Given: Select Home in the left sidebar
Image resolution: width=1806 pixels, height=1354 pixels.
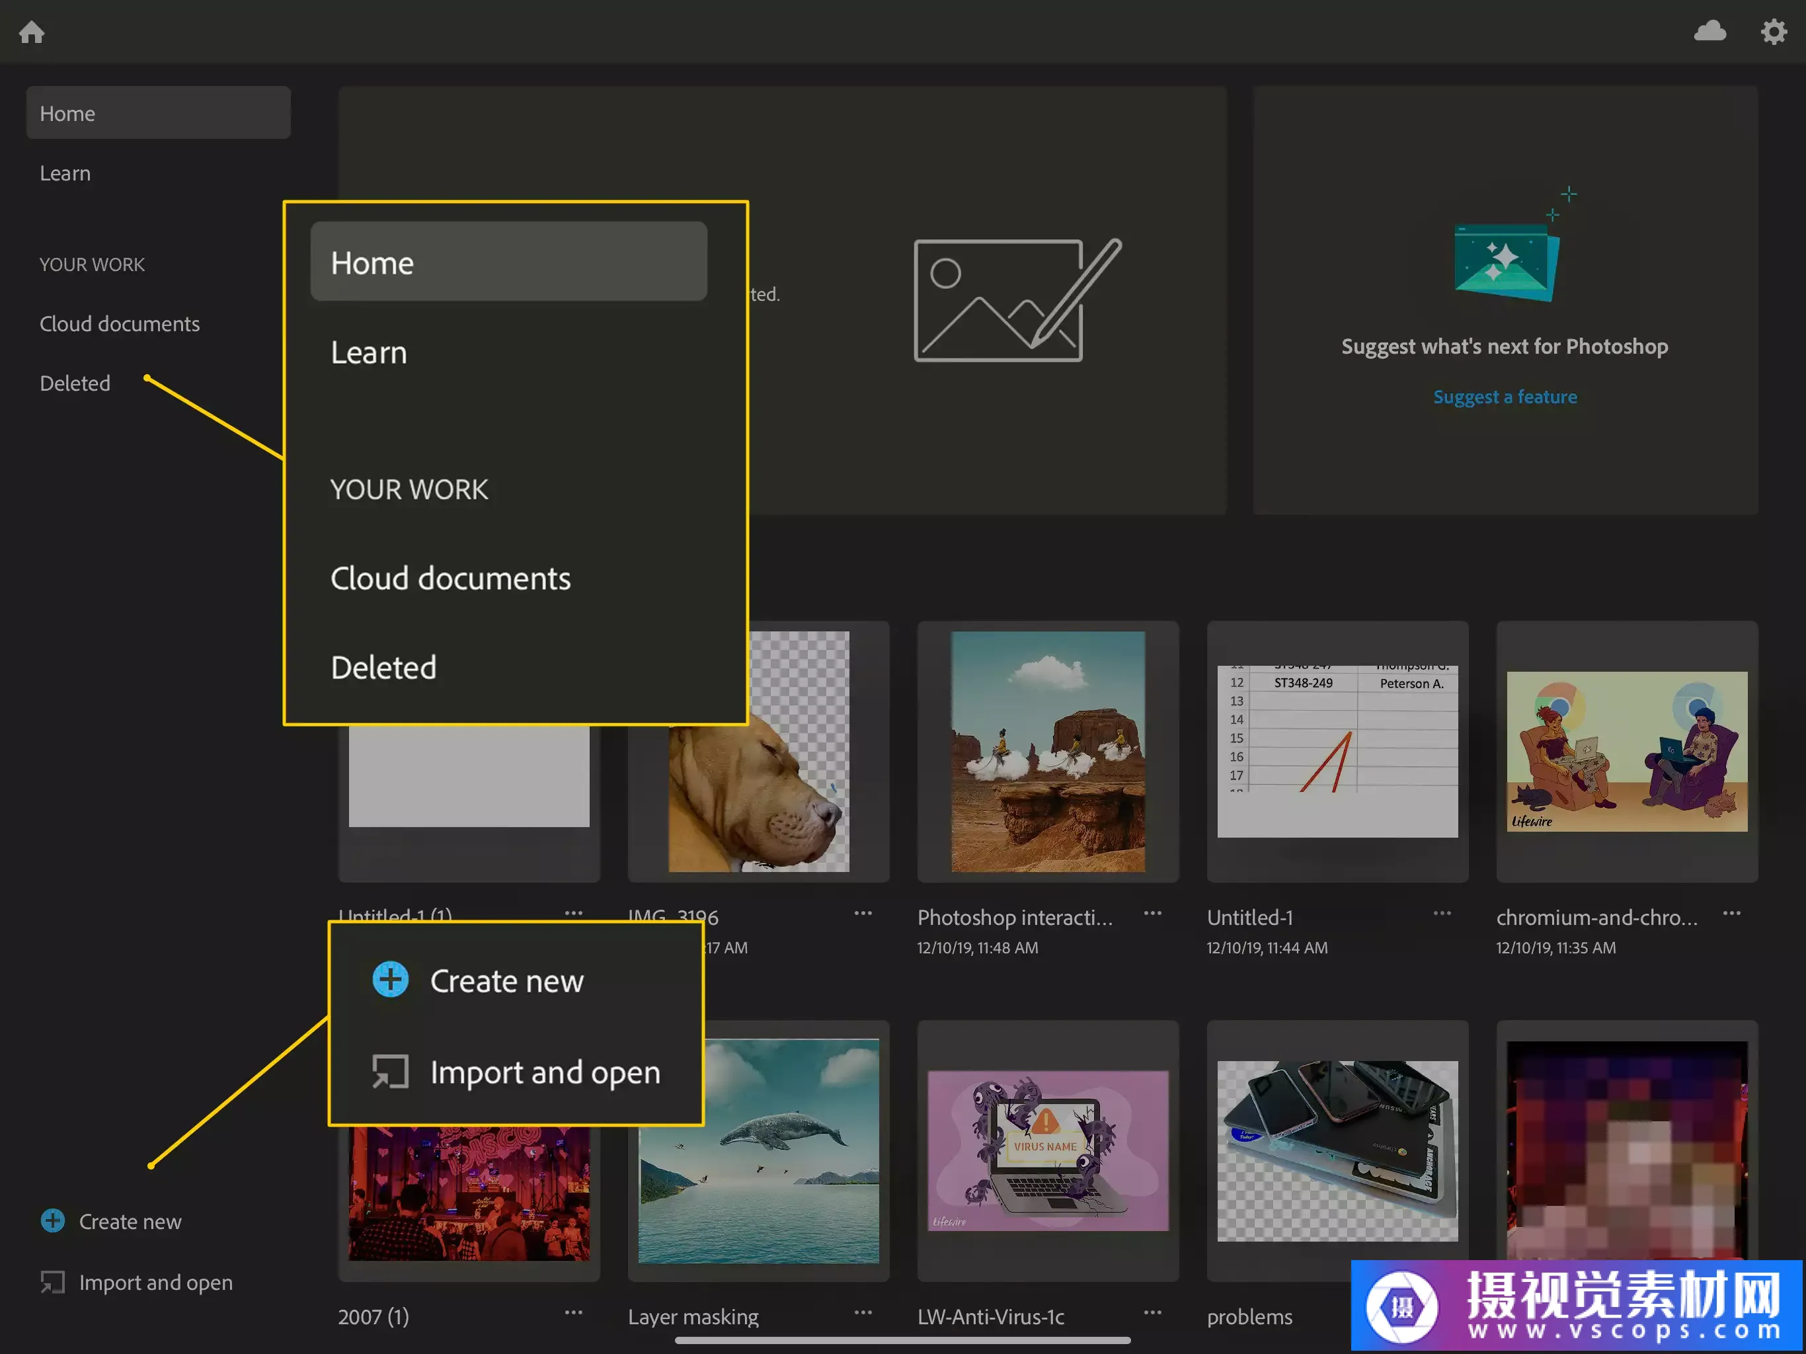Looking at the screenshot, I should [x=159, y=112].
